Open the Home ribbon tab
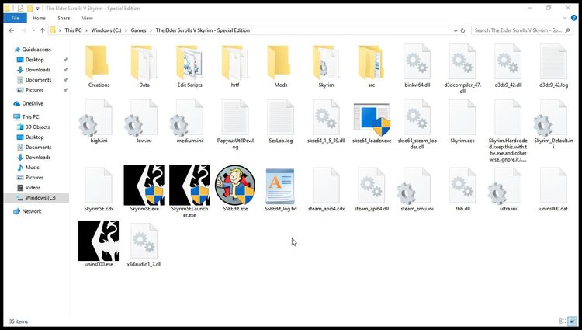 pyautogui.click(x=39, y=18)
